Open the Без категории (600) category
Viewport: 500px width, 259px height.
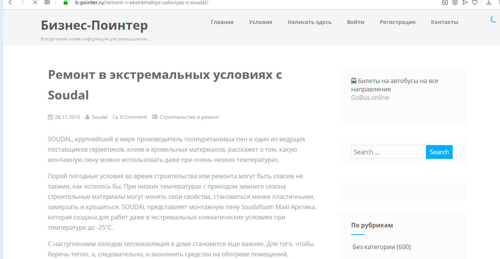pos(382,247)
